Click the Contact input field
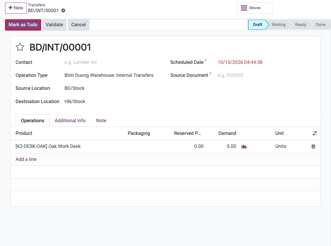Viewport: 331px width, 246px height. click(x=112, y=62)
